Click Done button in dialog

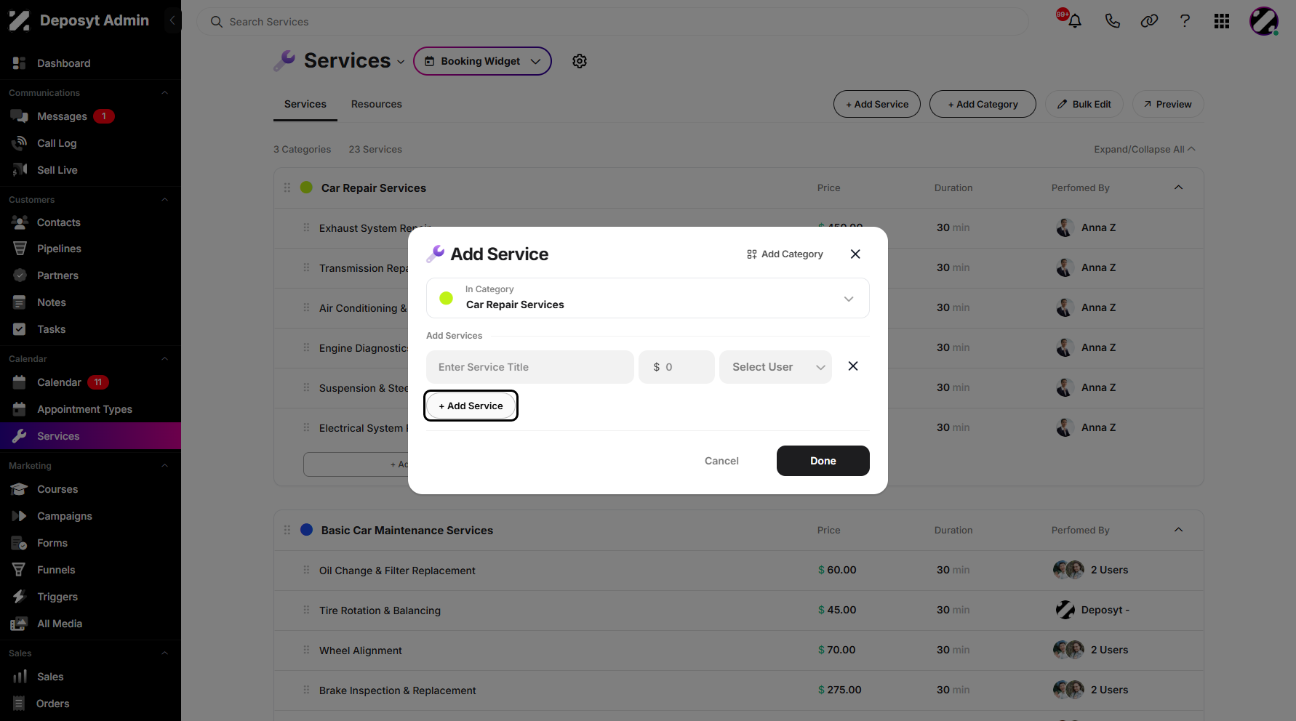[823, 461]
